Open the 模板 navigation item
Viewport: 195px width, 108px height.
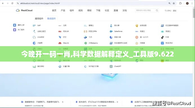pyautogui.click(x=89, y=11)
